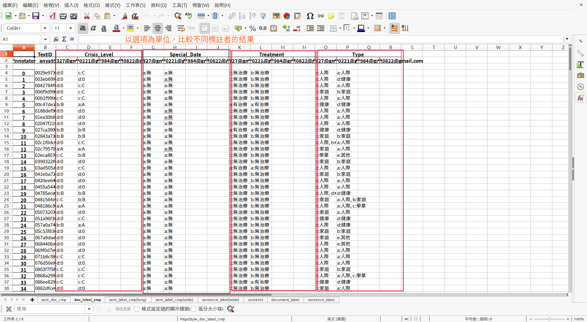This screenshot has height=322, width=587.
Task: Open background highlight color dropdown arrow
Action: tap(137, 28)
